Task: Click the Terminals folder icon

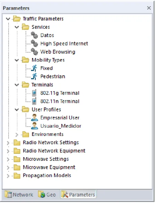Action: [26, 85]
